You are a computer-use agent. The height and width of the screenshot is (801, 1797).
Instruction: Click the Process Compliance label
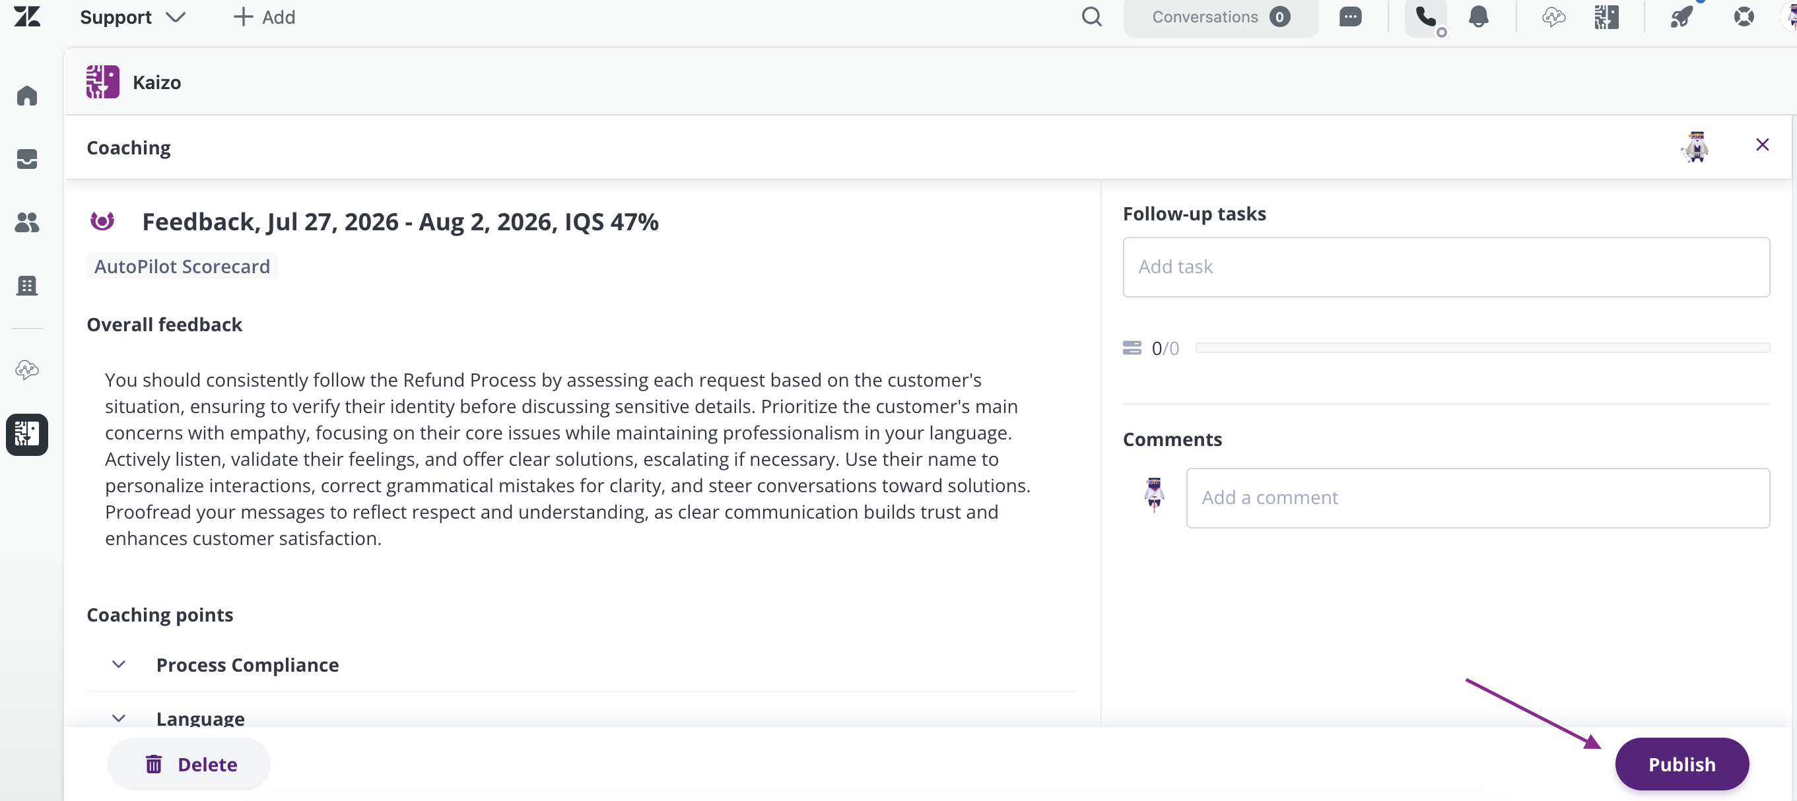pos(247,664)
